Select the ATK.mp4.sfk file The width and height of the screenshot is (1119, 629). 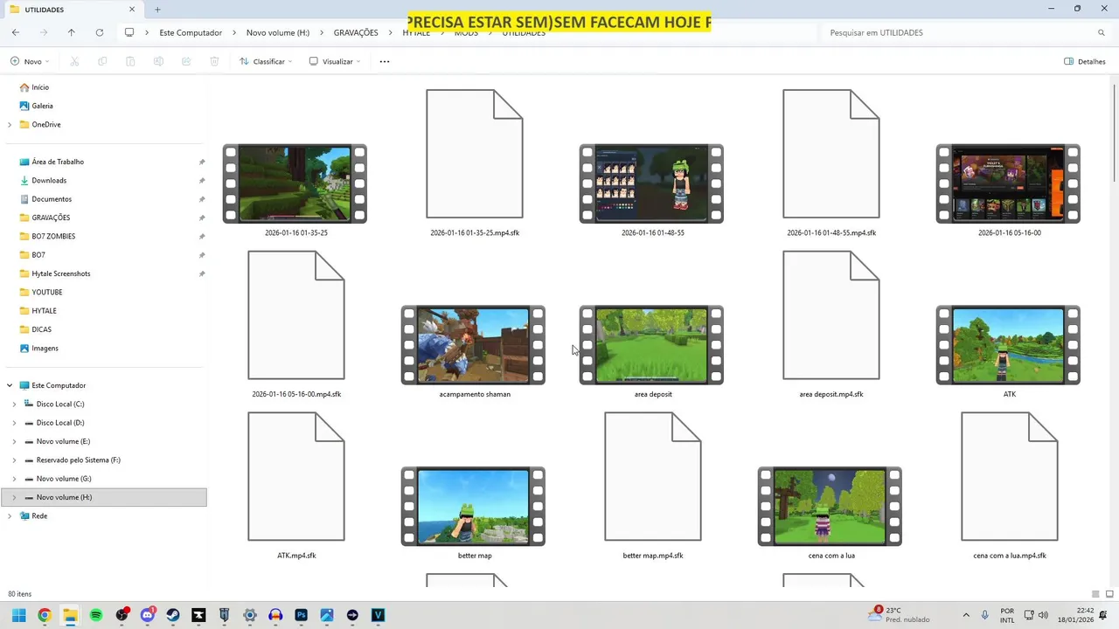296,477
